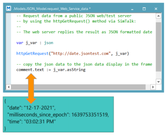Minimize the method editor window
The width and height of the screenshot is (166, 135).
click(x=133, y=9)
